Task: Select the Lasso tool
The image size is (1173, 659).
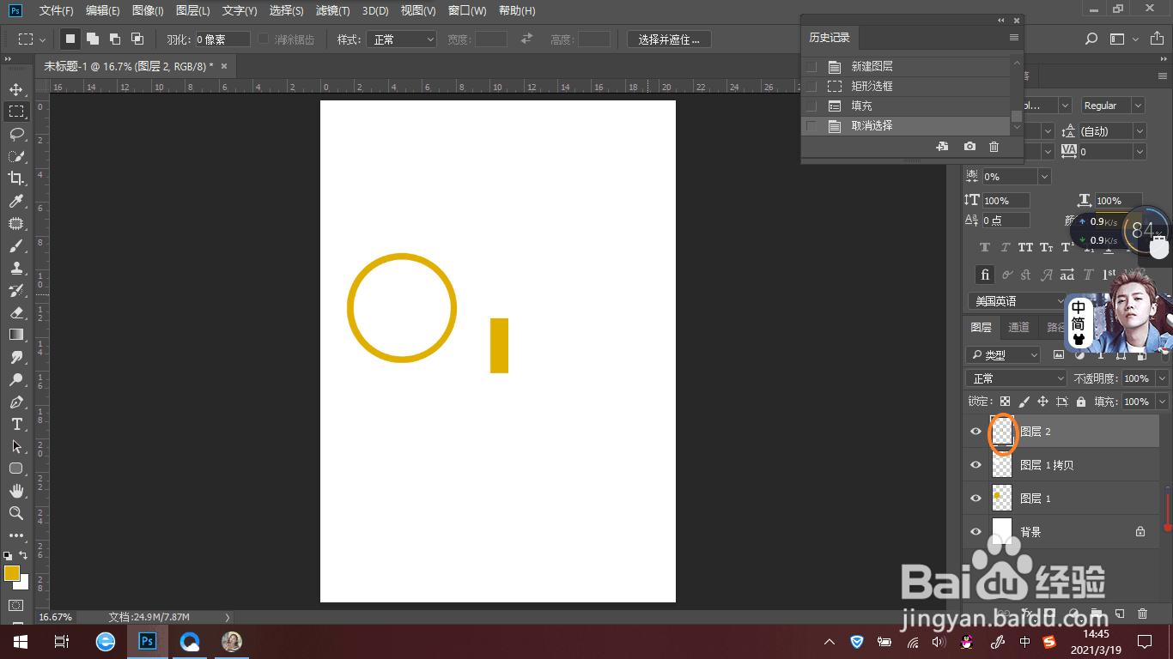Action: tap(15, 134)
